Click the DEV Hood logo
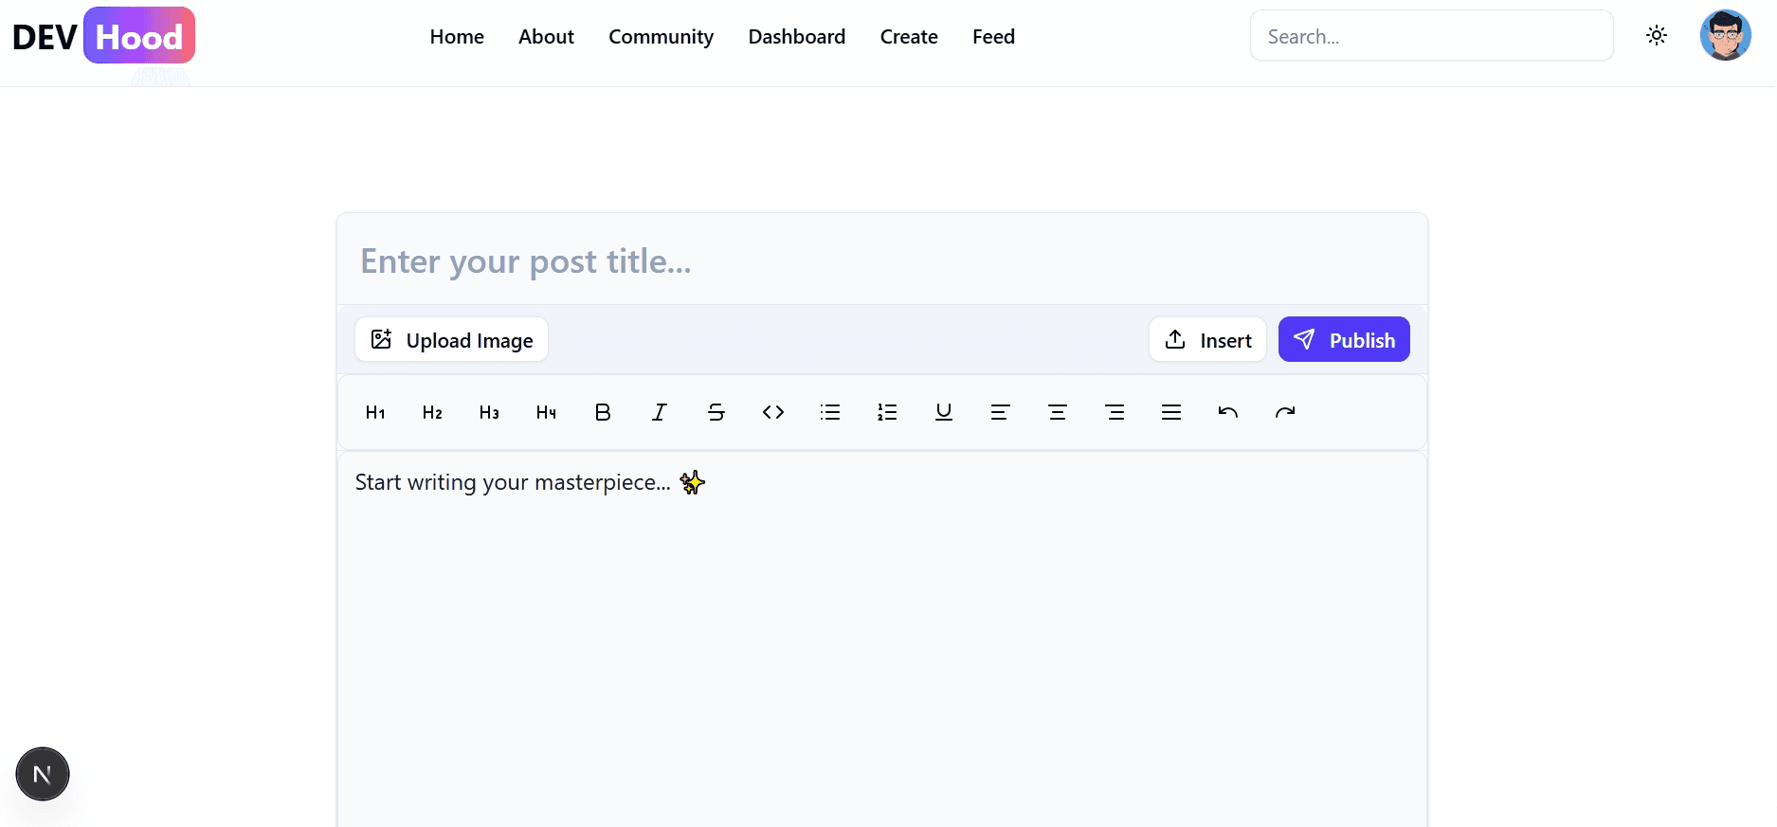 (103, 36)
